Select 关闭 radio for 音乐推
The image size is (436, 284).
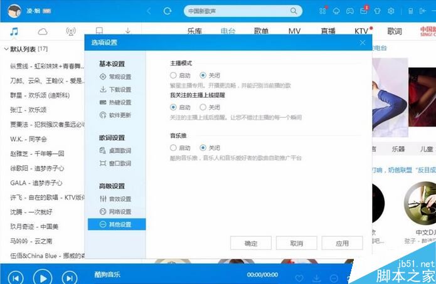click(x=203, y=148)
